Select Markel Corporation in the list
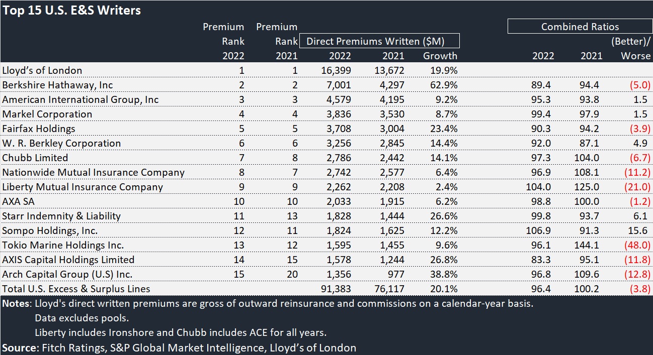The height and width of the screenshot is (355, 653). [47, 114]
